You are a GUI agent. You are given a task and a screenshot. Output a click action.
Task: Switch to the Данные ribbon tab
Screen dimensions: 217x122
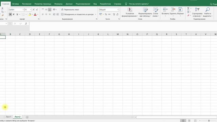click(69, 4)
